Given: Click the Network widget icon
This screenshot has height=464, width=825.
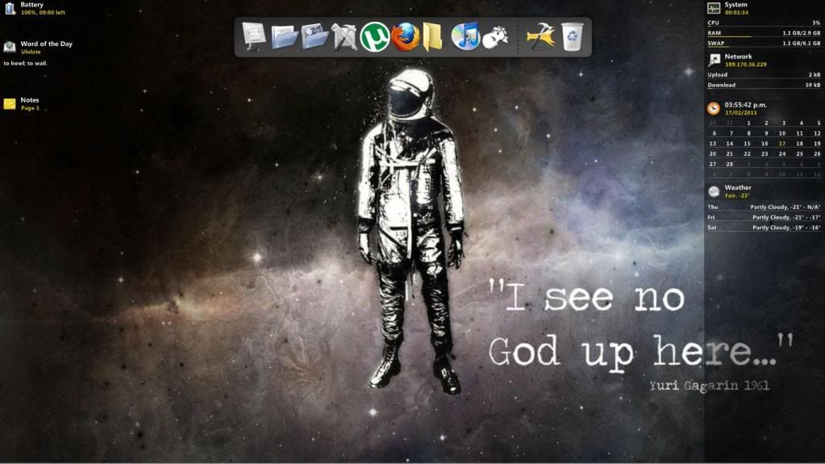Looking at the screenshot, I should coord(714,60).
